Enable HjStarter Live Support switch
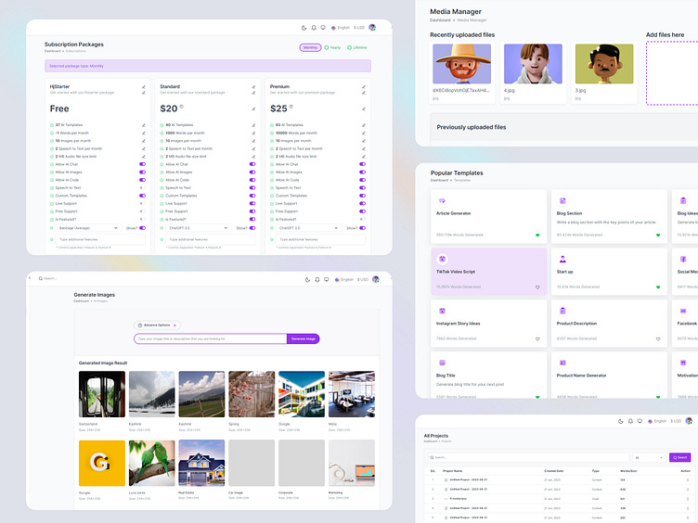This screenshot has width=698, height=523. (x=142, y=204)
